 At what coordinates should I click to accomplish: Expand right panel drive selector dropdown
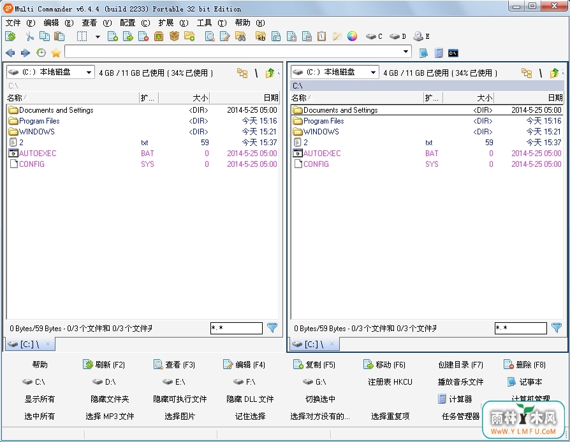coord(373,73)
